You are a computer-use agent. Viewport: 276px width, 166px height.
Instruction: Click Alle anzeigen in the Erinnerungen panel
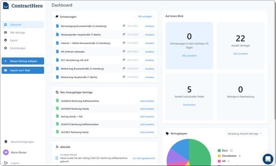coord(145,16)
